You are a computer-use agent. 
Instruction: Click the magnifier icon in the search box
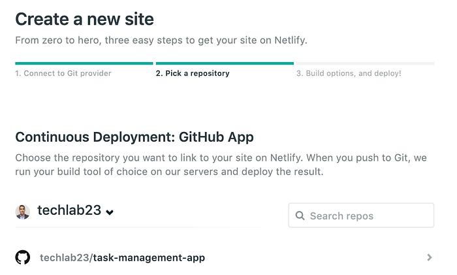click(x=300, y=216)
